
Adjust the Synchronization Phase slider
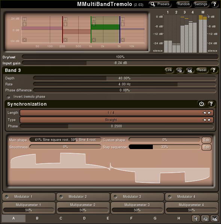[x=116, y=126]
